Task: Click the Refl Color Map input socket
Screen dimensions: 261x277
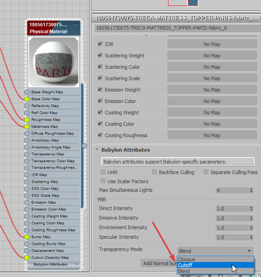Action: [27, 113]
